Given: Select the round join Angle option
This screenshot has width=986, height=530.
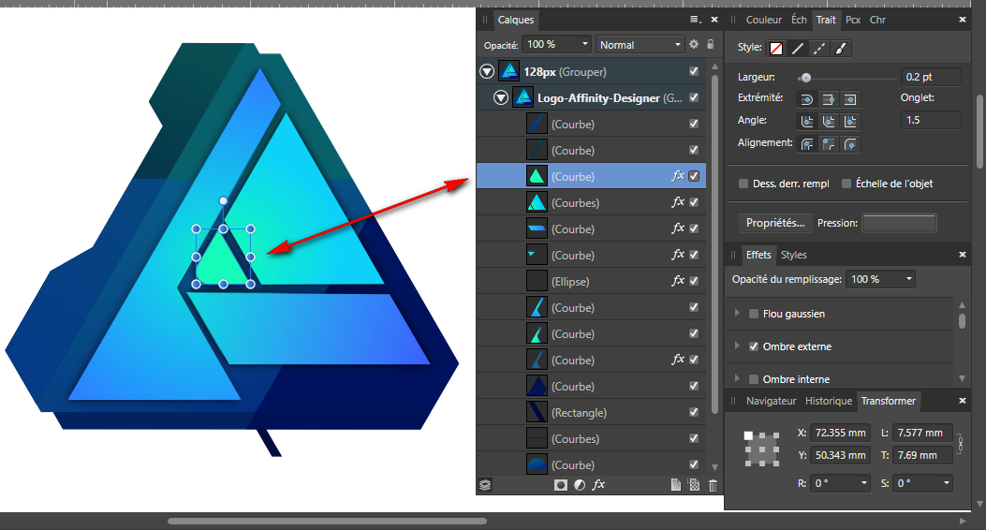Looking at the screenshot, I should (x=807, y=122).
